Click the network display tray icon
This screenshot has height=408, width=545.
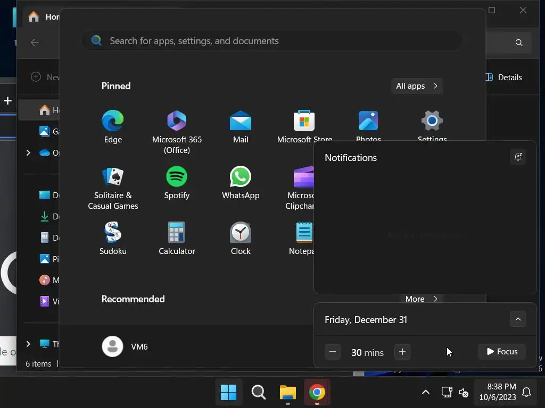[x=447, y=392]
